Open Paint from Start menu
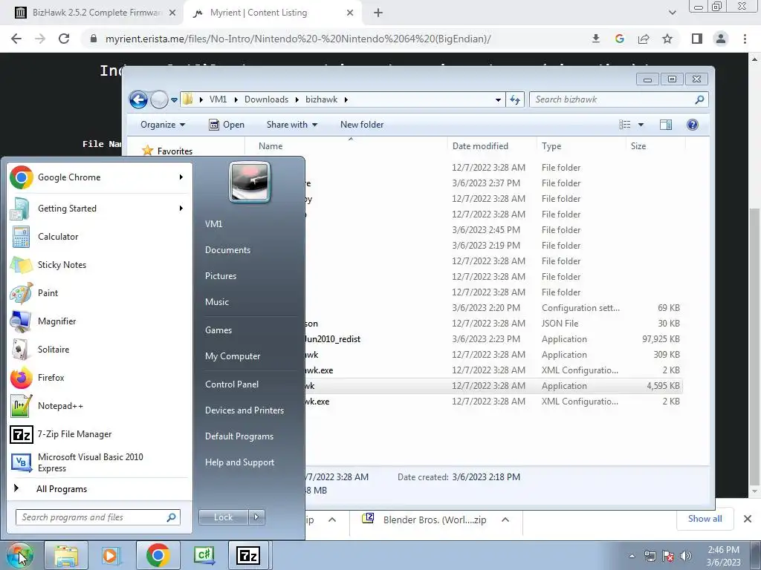The height and width of the screenshot is (570, 761). click(97, 292)
